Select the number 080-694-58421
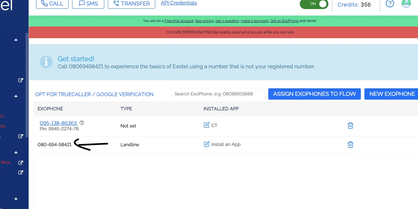Viewport: 418px width, 209px height. pos(55,145)
